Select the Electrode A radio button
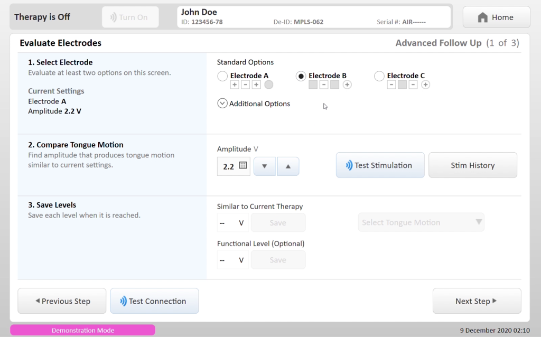Screen dimensions: 541x337 pyautogui.click(x=222, y=76)
